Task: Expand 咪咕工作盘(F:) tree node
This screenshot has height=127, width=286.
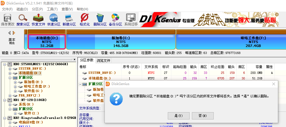Action: click(15, 87)
